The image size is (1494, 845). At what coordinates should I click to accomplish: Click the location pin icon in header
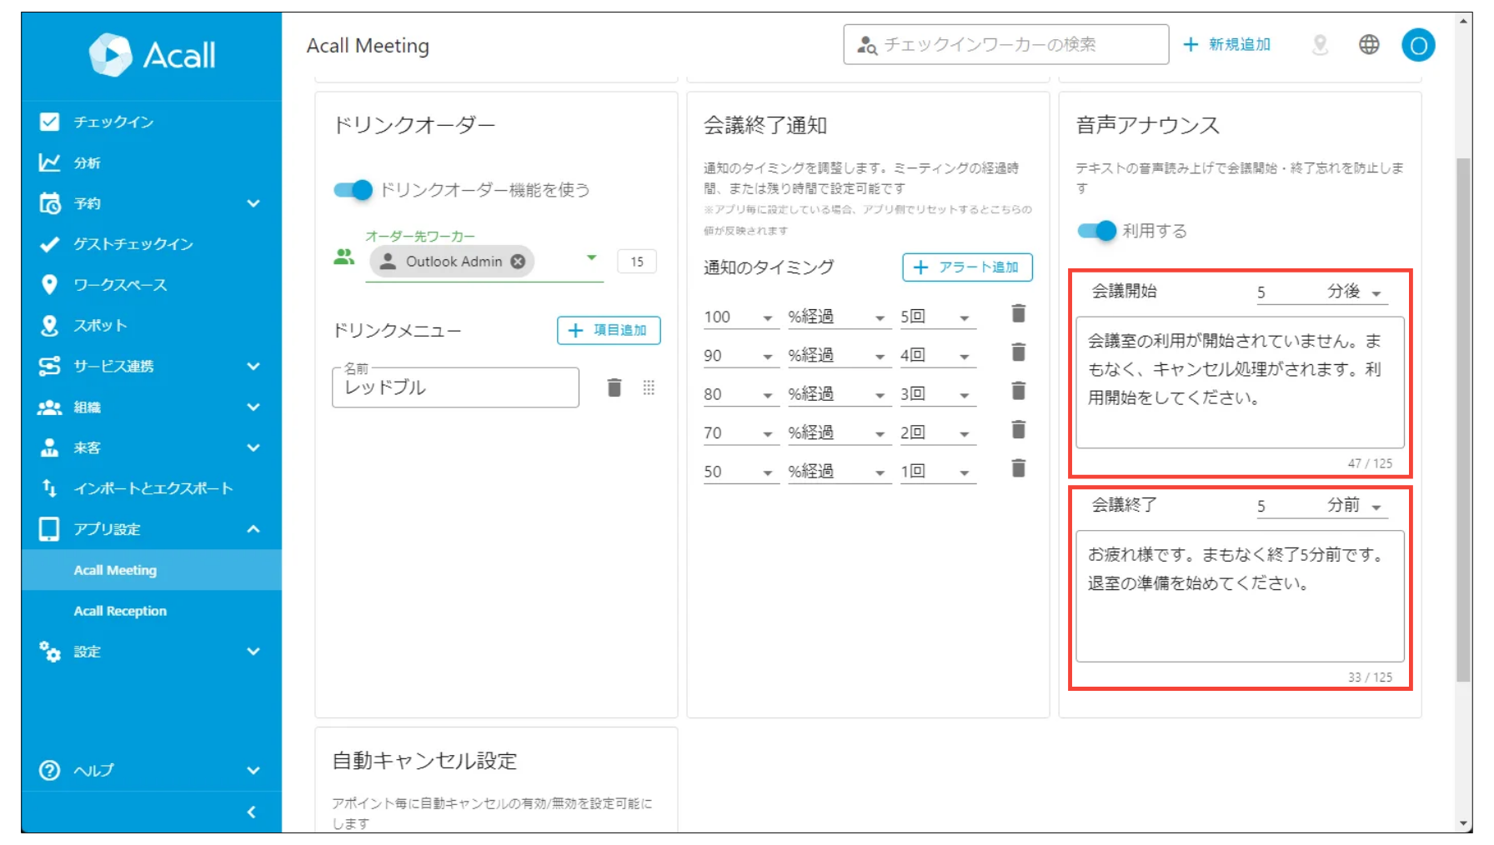pos(1320,45)
